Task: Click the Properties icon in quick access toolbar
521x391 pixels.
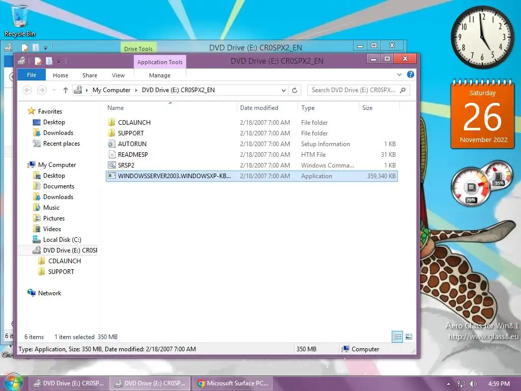Action: (x=38, y=61)
